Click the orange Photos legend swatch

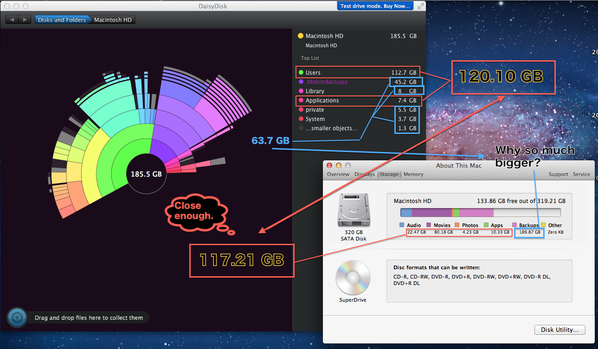(457, 225)
